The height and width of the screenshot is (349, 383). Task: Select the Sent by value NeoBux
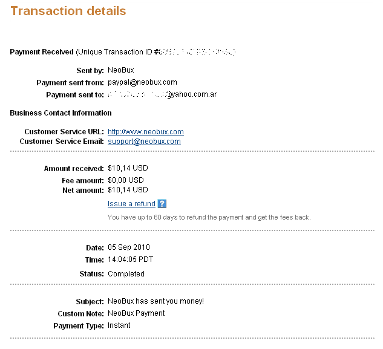(121, 70)
